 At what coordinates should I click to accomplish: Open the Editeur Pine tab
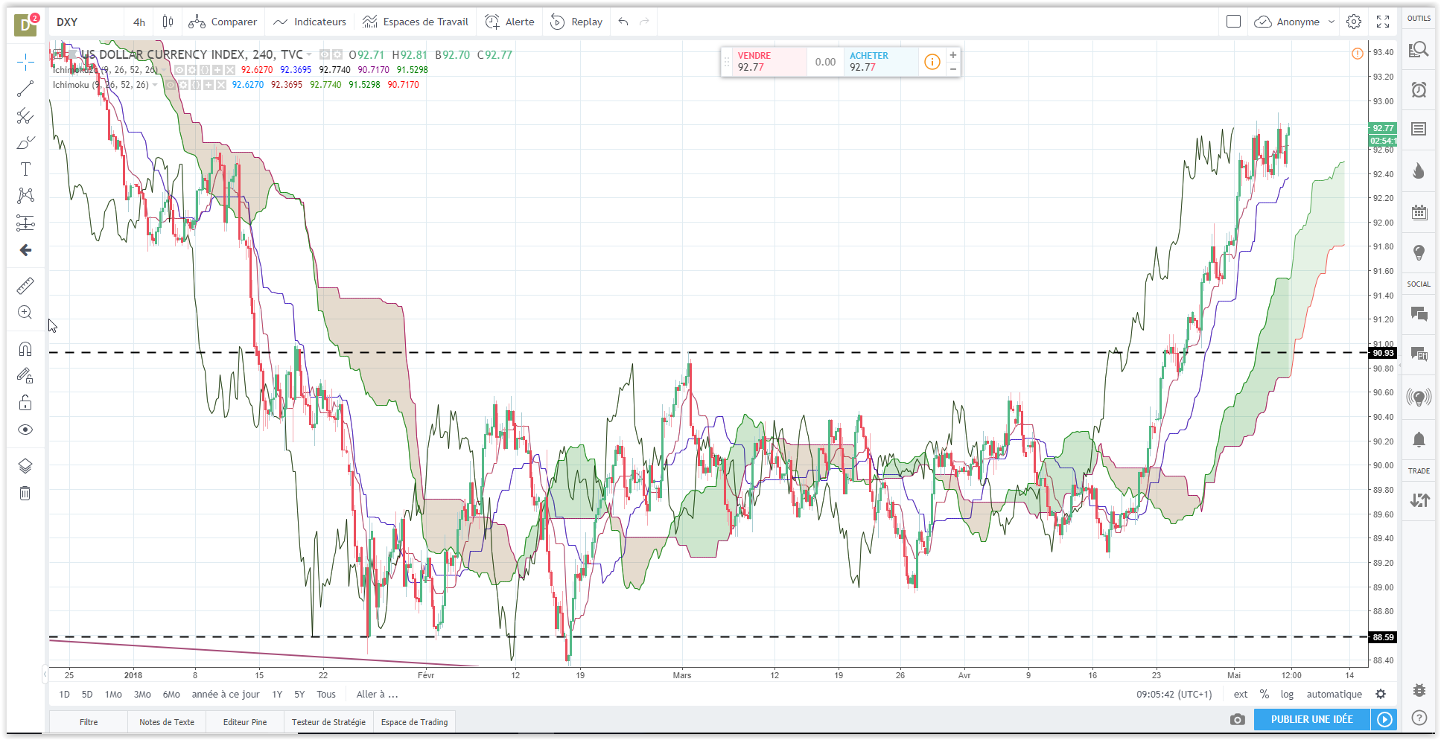click(244, 722)
